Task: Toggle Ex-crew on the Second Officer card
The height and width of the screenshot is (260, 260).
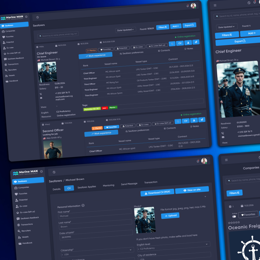Action: click(x=144, y=125)
